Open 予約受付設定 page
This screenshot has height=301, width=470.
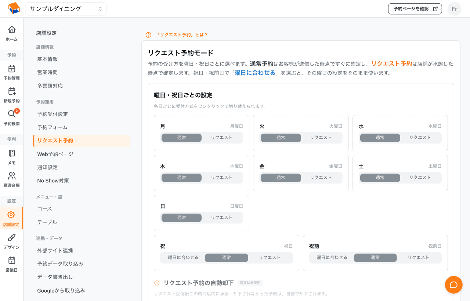coord(82,114)
